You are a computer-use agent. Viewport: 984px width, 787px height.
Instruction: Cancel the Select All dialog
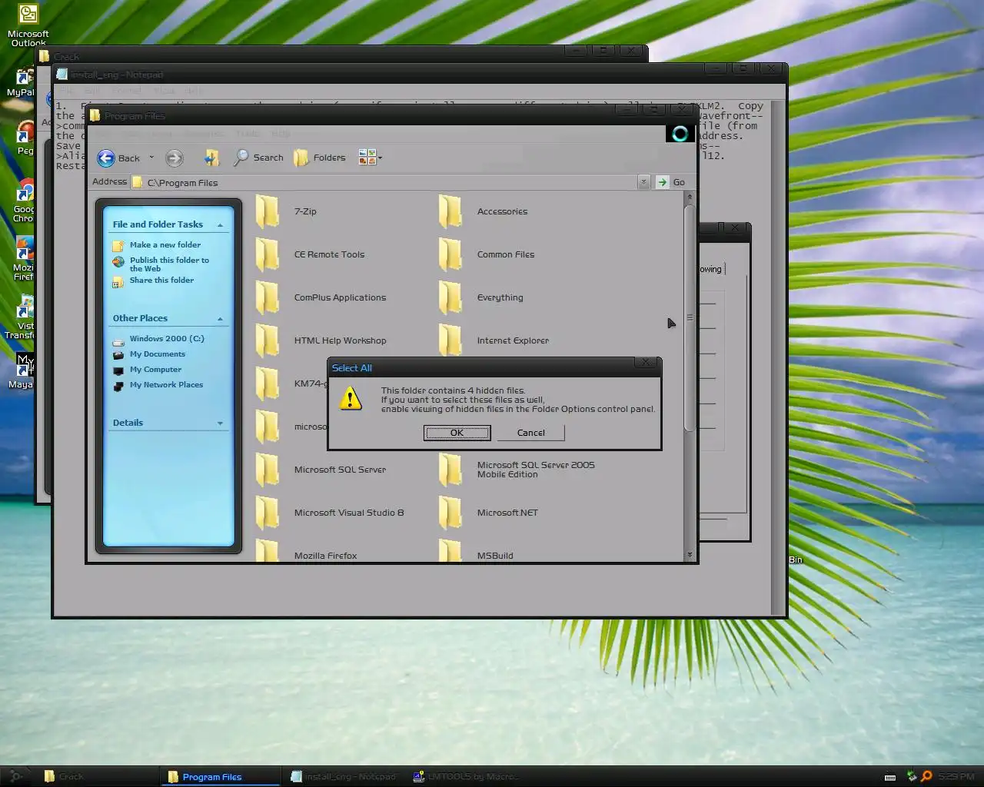[530, 433]
